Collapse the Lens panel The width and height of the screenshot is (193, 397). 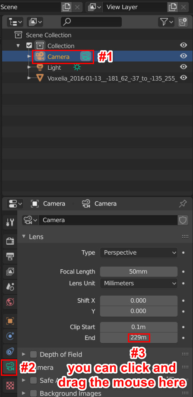[24, 236]
